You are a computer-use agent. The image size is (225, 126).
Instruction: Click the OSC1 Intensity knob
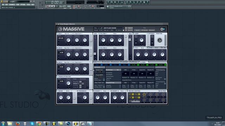point(77,40)
